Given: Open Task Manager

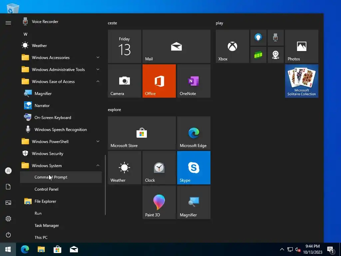Looking at the screenshot, I should (61, 225).
